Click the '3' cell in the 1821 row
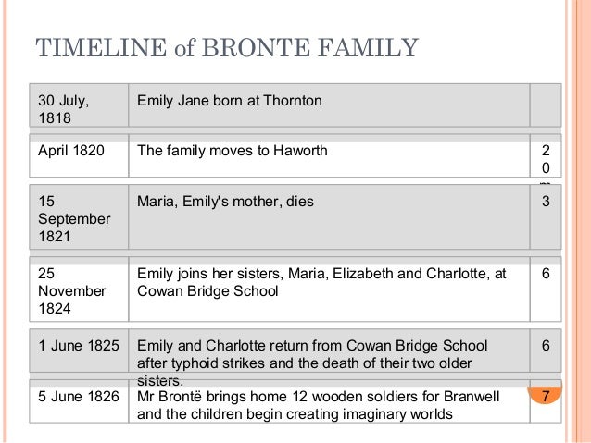 click(545, 201)
